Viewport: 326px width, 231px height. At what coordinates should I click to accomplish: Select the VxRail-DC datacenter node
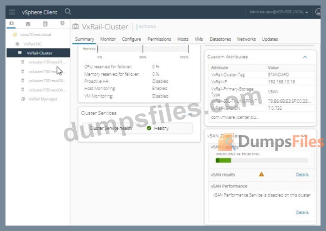coord(32,44)
